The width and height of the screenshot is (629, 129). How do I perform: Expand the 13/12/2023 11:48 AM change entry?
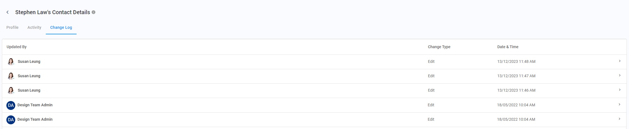620,61
